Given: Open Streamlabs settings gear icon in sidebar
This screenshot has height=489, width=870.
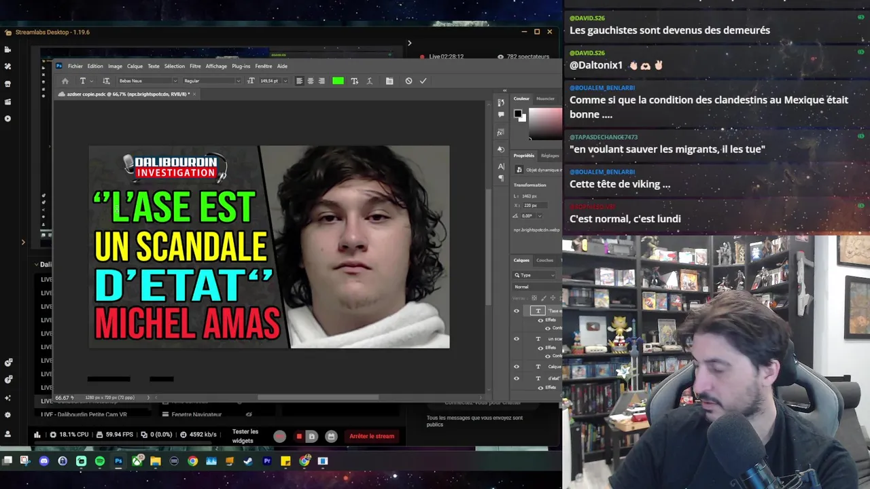Looking at the screenshot, I should pos(8,414).
